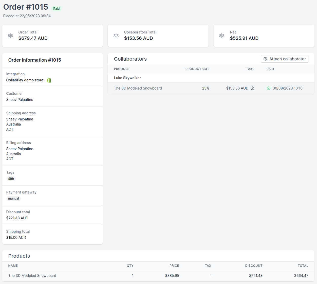Click the DISCOUNT column header
The image size is (317, 284).
click(254, 266)
